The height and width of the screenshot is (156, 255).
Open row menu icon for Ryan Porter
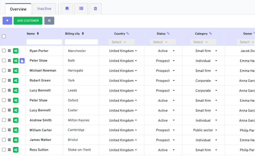coord(9,51)
